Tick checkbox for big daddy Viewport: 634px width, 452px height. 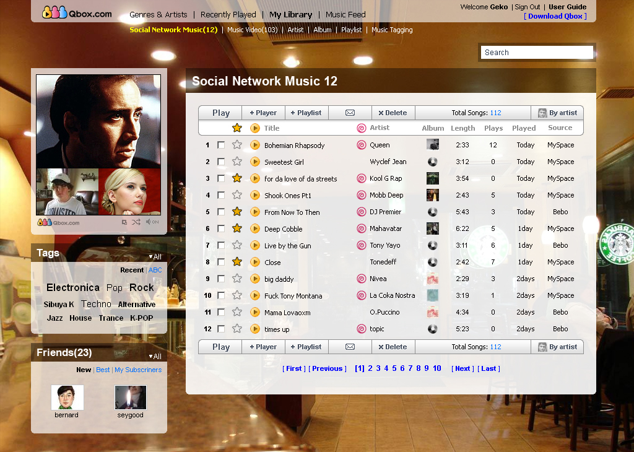pyautogui.click(x=221, y=279)
